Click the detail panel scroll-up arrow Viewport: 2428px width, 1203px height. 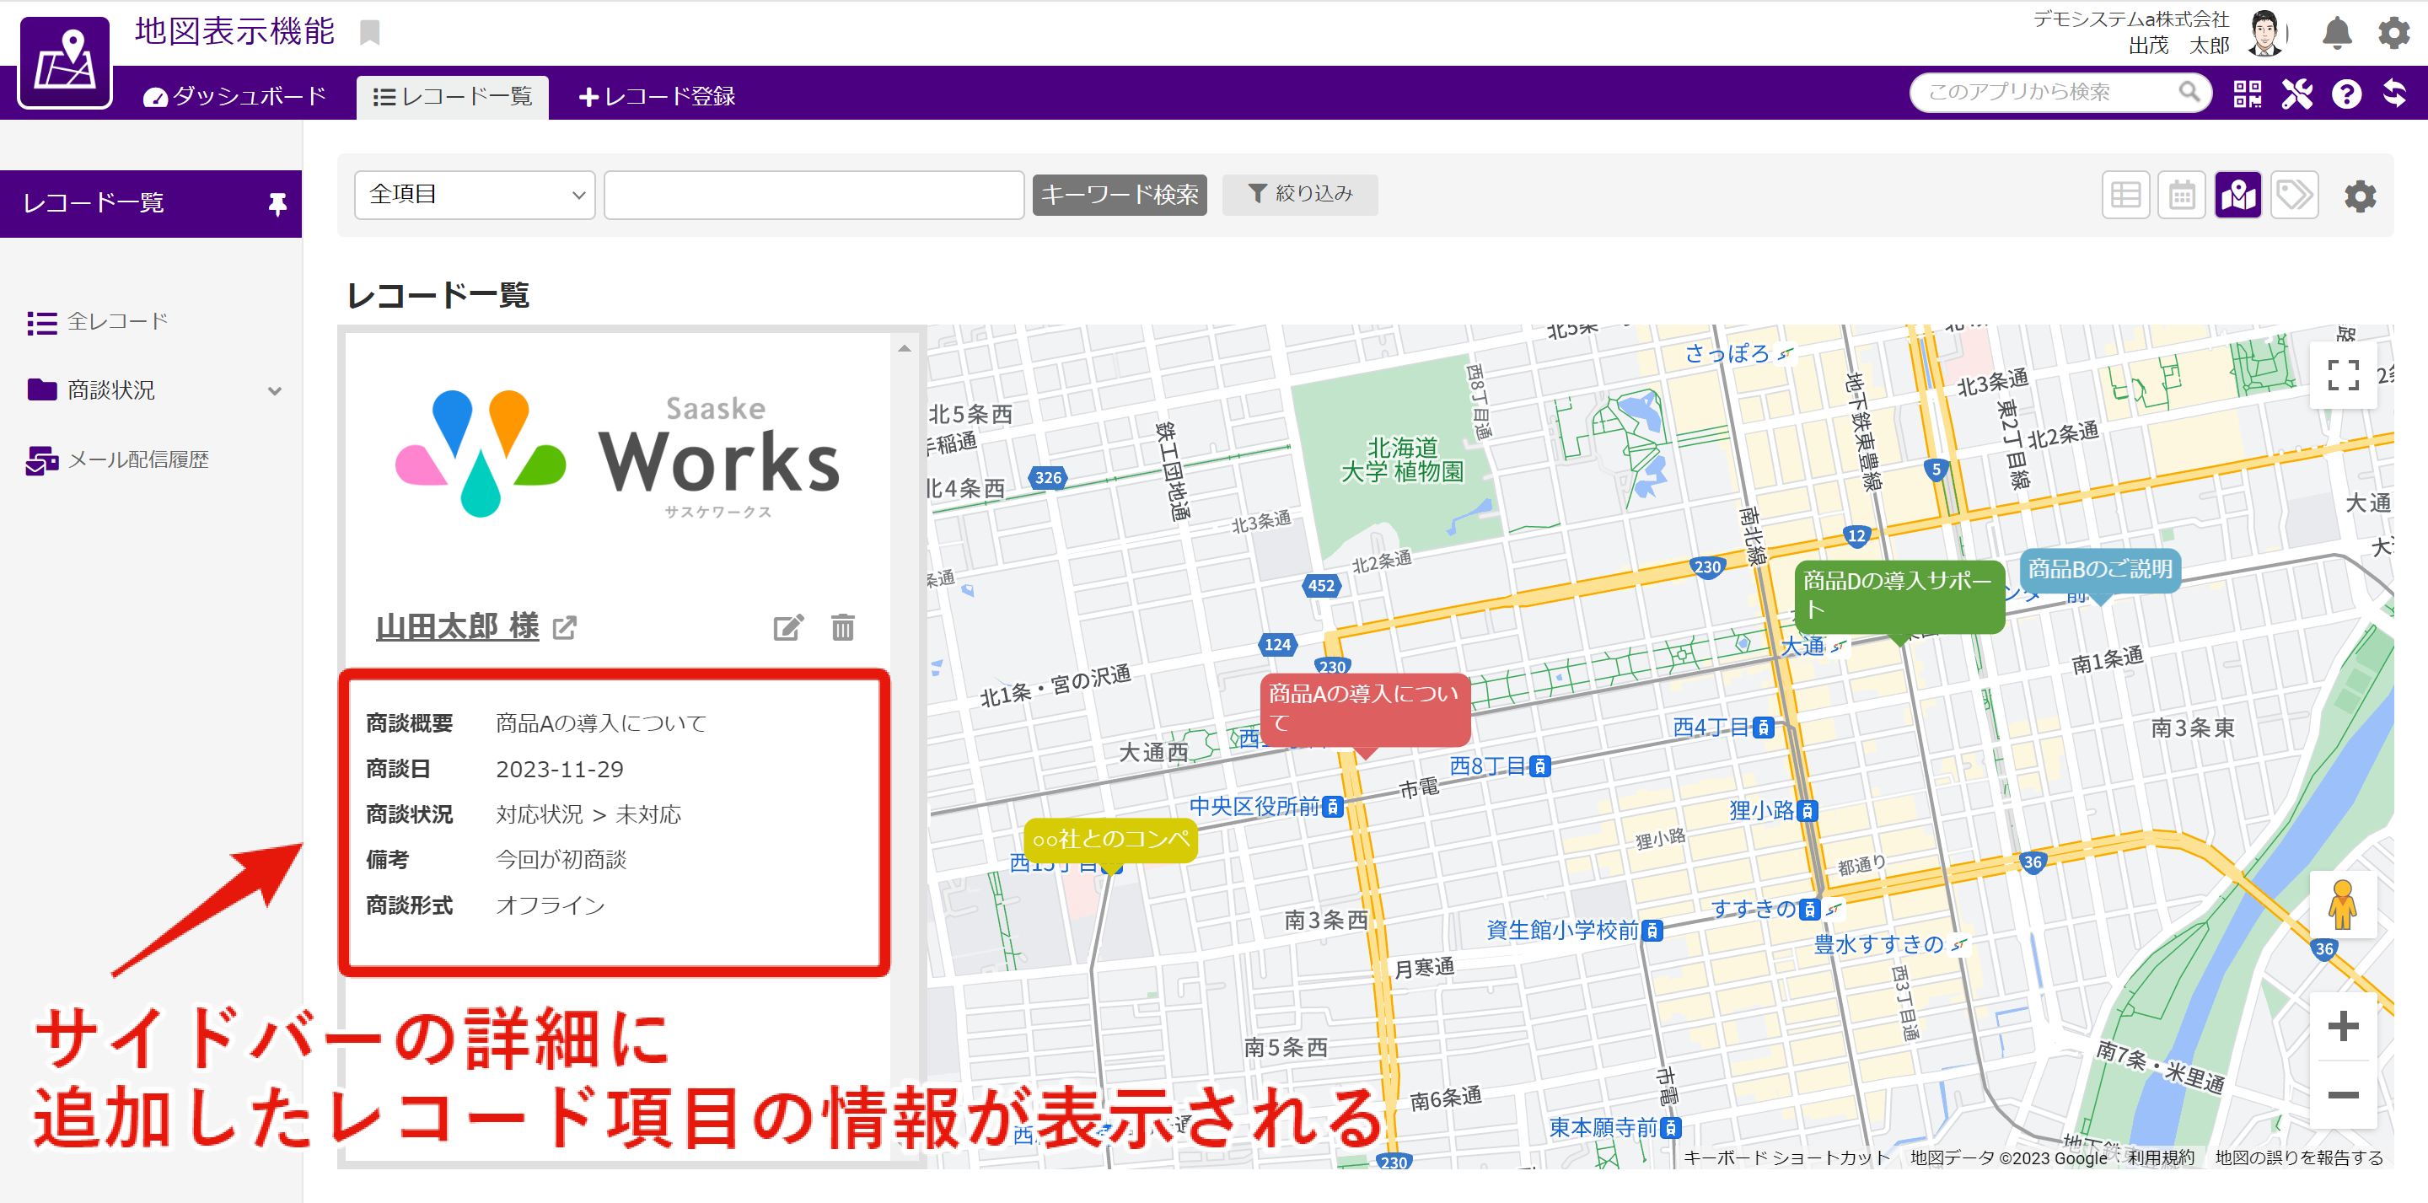[904, 349]
